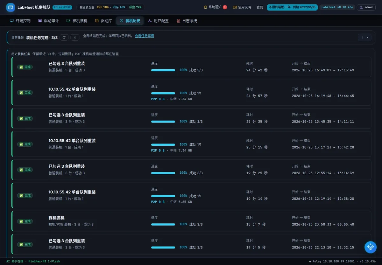Refresh the current task status
Image resolution: width=382 pixels, height=265 pixels.
point(64,38)
